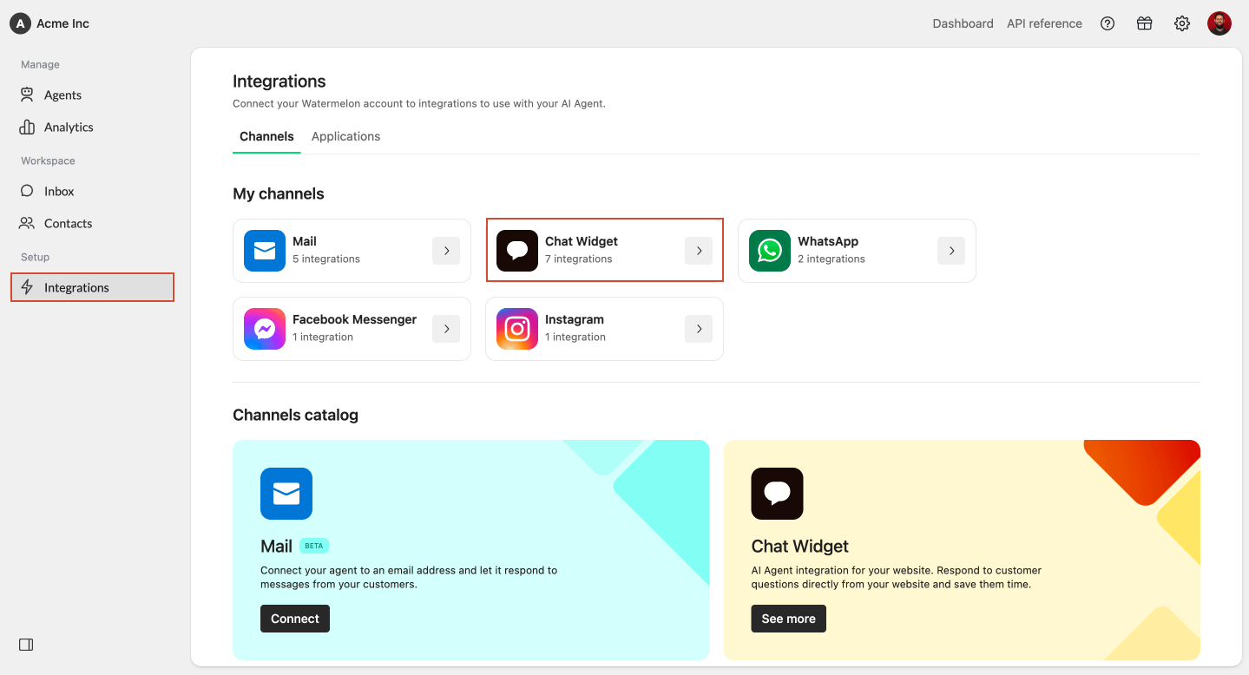Open the help question mark icon
This screenshot has height=675, width=1249.
click(x=1108, y=23)
